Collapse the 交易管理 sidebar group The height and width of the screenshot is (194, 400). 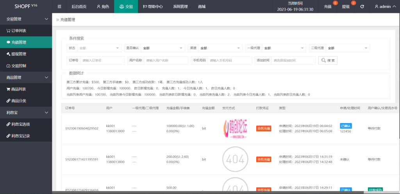point(26,19)
